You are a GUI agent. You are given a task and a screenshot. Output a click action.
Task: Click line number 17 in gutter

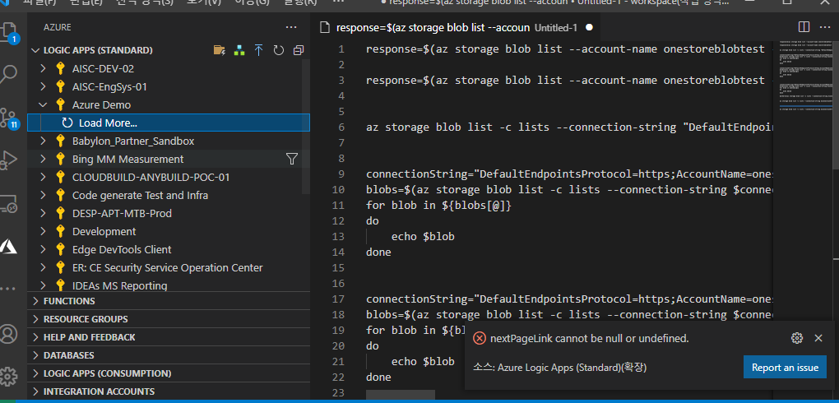pos(338,299)
